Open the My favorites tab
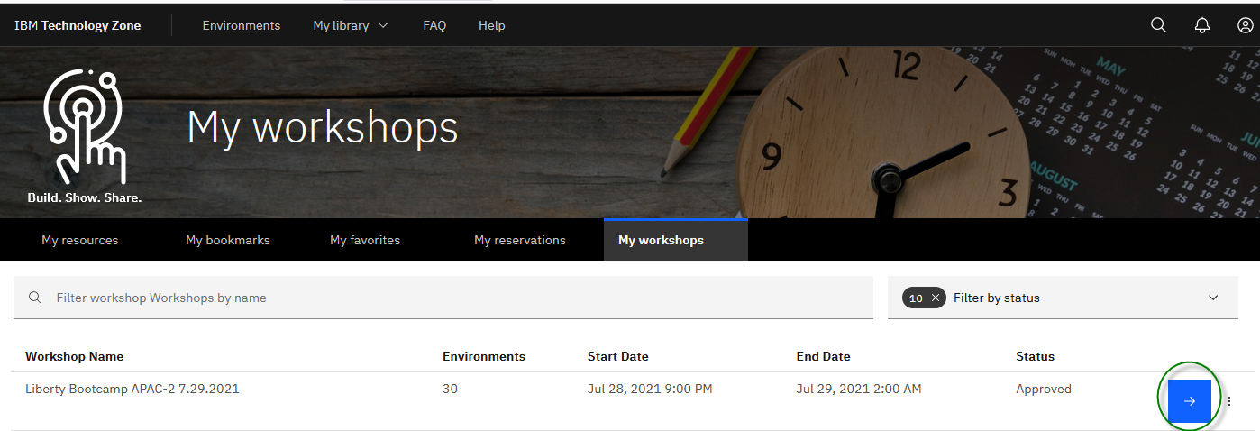Image resolution: width=1260 pixels, height=431 pixels. click(x=365, y=240)
